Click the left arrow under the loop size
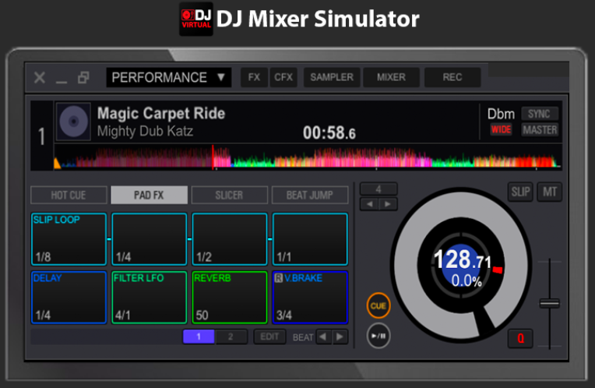 coord(368,204)
